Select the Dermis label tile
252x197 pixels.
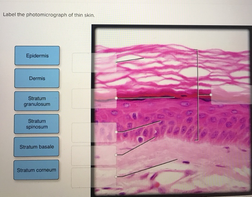click(x=37, y=78)
